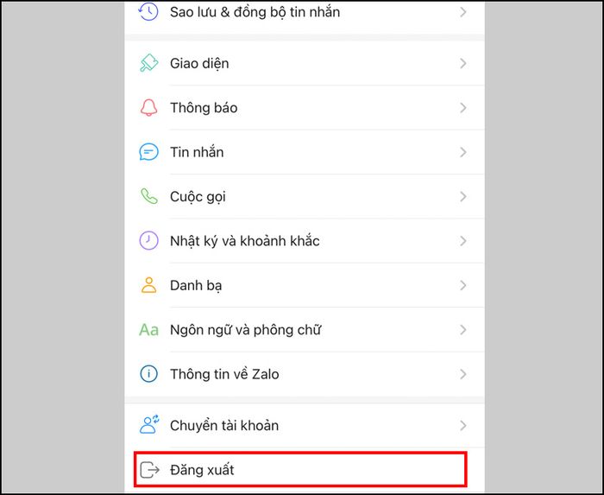The height and width of the screenshot is (495, 604).
Task: Tap the orange person Danh bạ icon
Action: (148, 285)
